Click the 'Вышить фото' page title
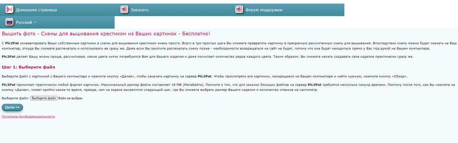 (x=106, y=34)
